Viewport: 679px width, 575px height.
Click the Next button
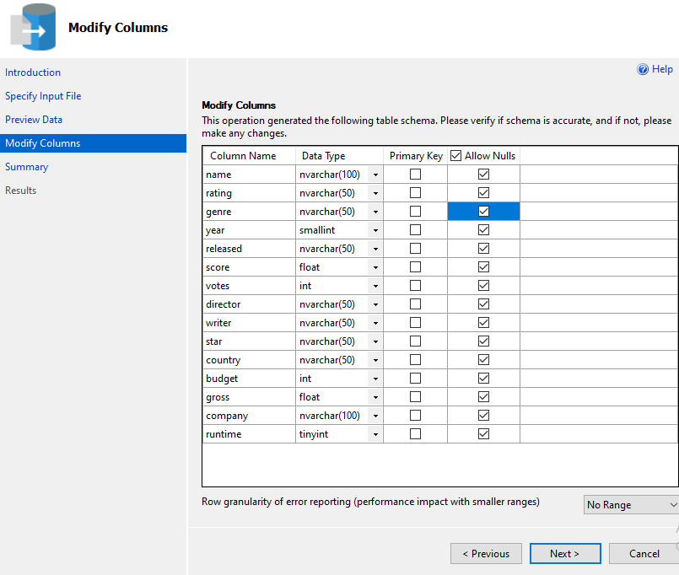(564, 553)
